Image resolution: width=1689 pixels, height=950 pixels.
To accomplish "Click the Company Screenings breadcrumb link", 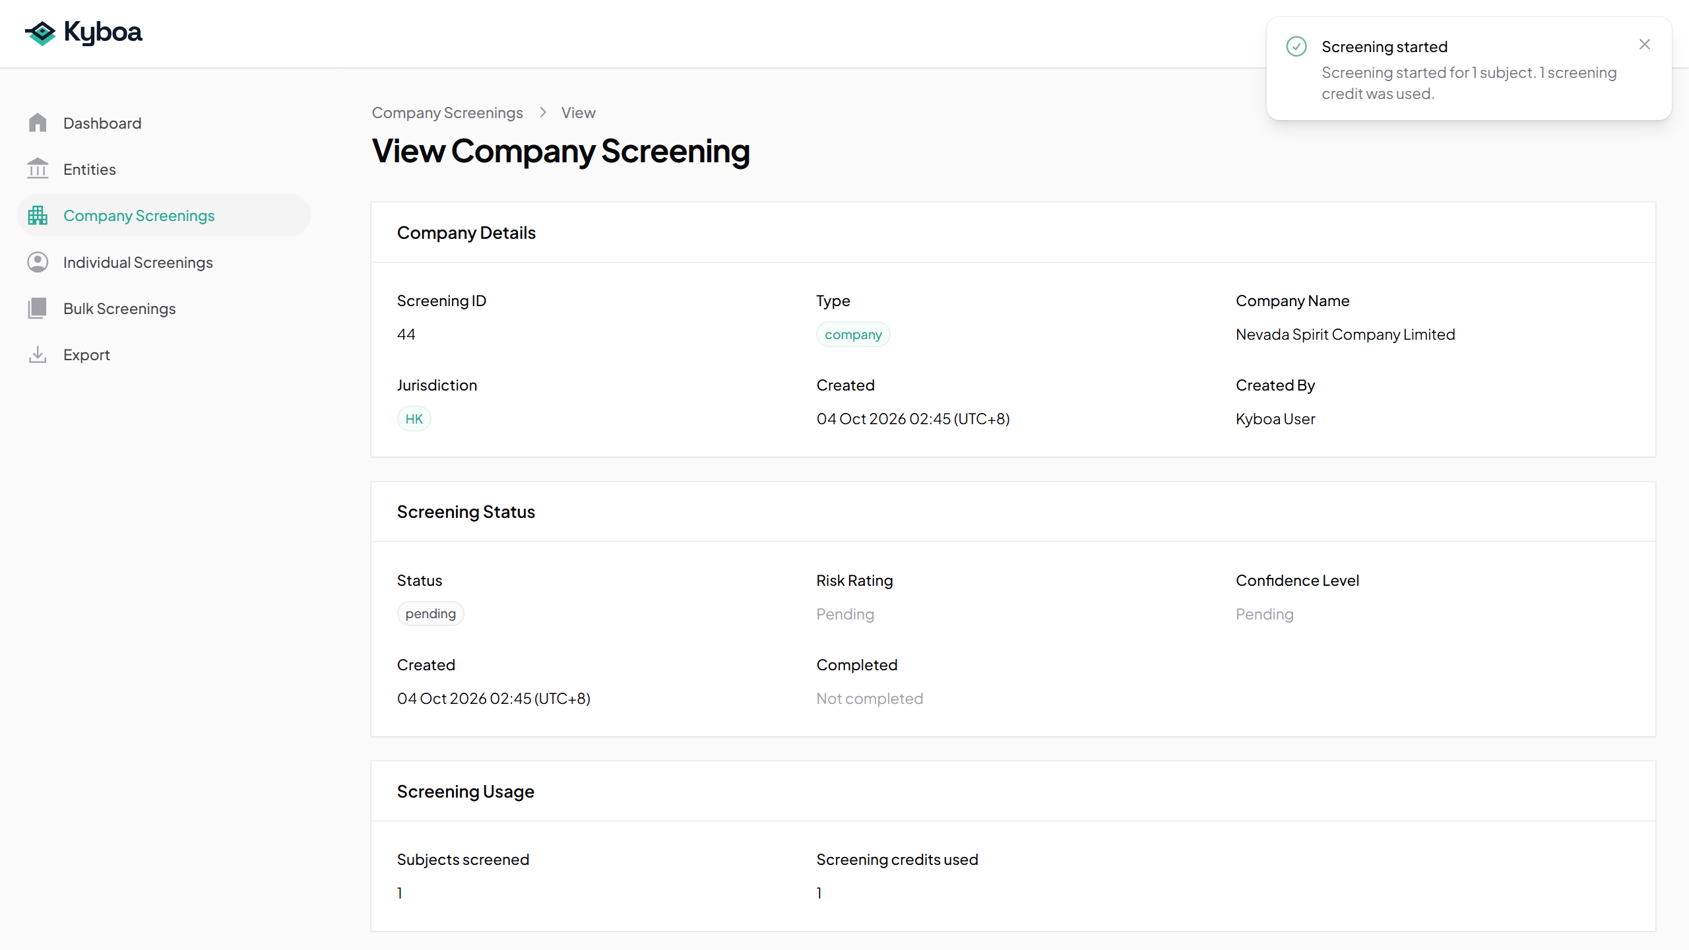I will pos(447,113).
